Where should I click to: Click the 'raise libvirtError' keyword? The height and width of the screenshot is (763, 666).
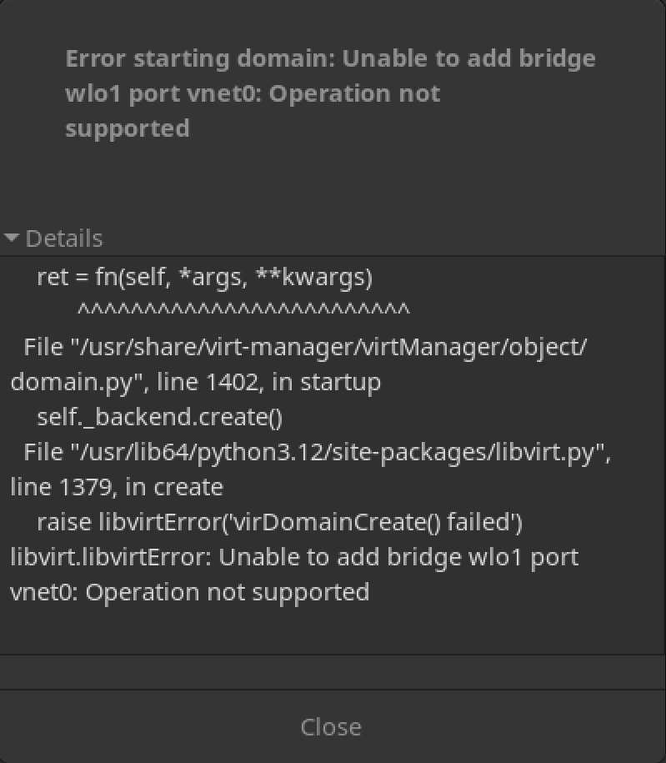pyautogui.click(x=65, y=522)
